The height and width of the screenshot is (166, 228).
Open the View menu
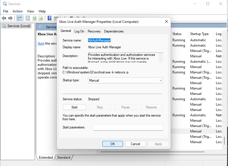tap(30, 11)
